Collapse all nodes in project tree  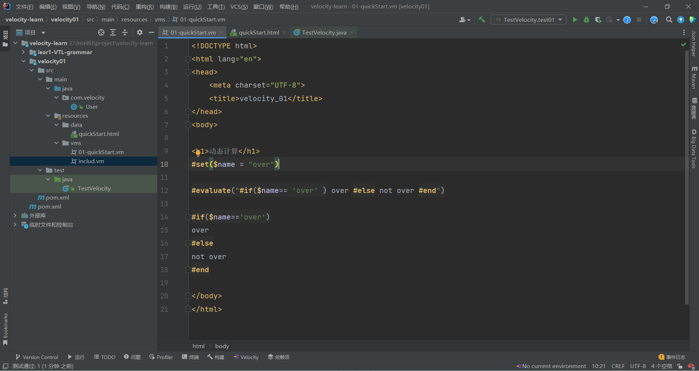coord(125,32)
